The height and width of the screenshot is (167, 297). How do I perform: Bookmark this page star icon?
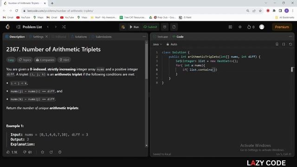pos(260,11)
